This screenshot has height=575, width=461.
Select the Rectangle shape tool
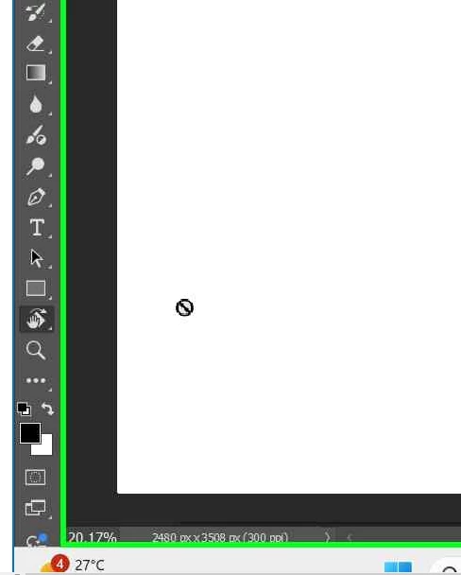(x=36, y=288)
